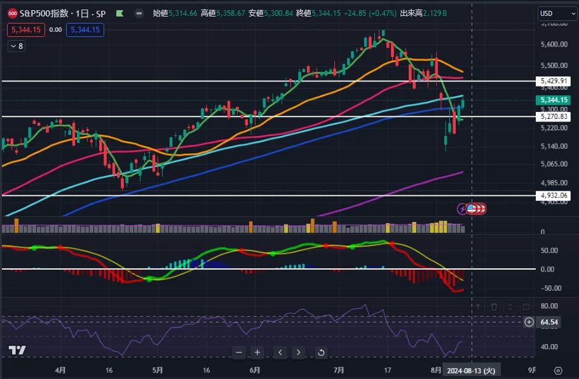This screenshot has width=579, height=379.
Task: Expand the 8 indicators legend chevron
Action: tap(17, 46)
